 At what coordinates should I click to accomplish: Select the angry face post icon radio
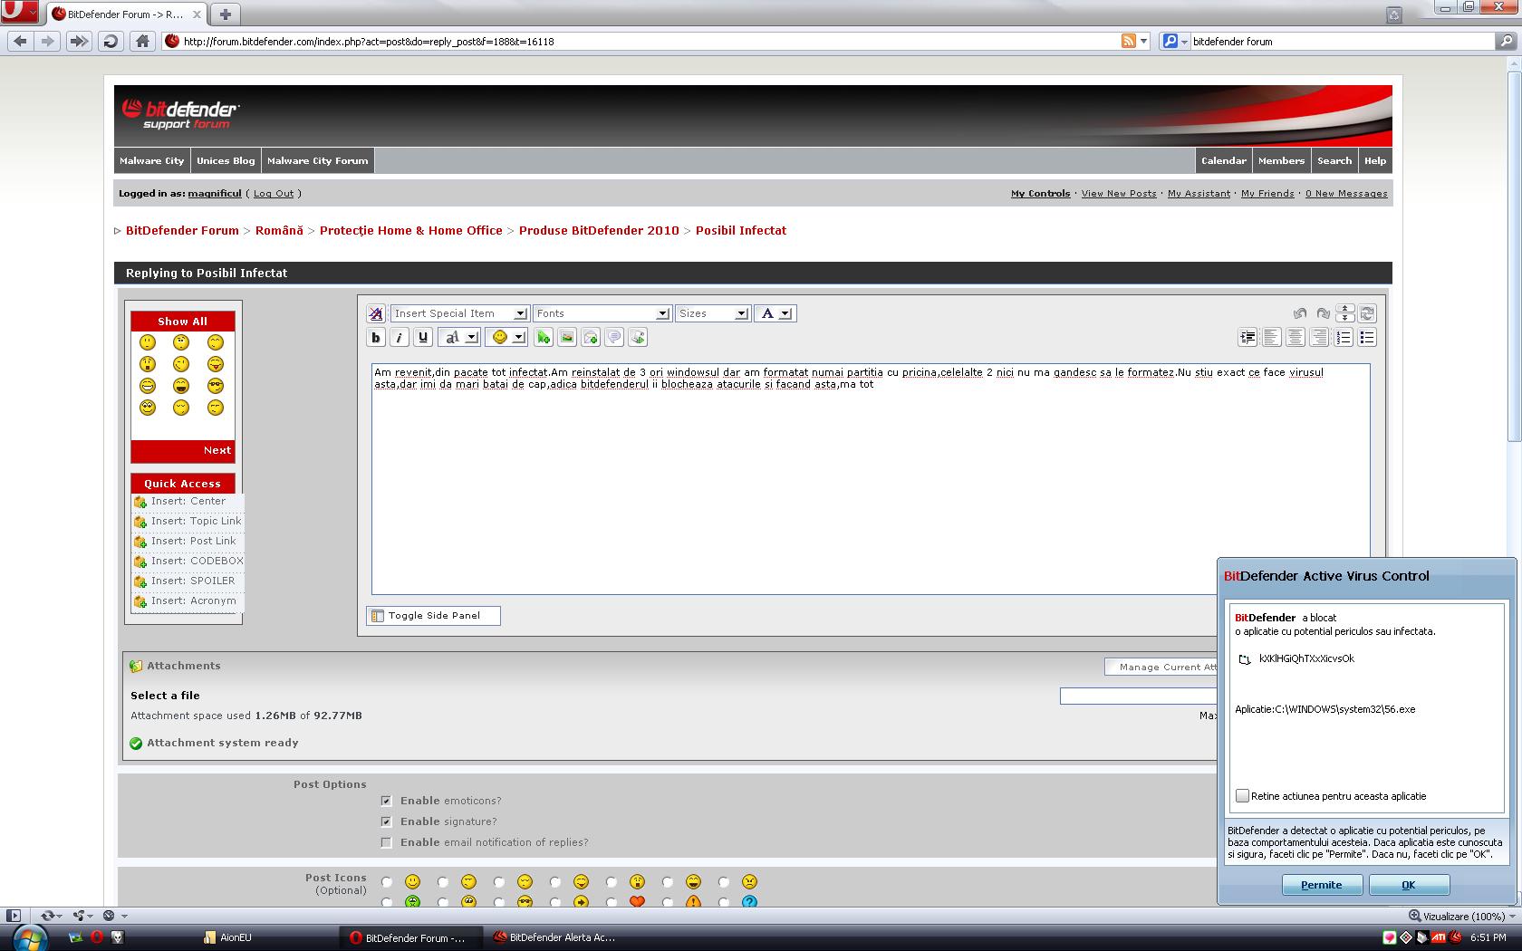(x=724, y=881)
